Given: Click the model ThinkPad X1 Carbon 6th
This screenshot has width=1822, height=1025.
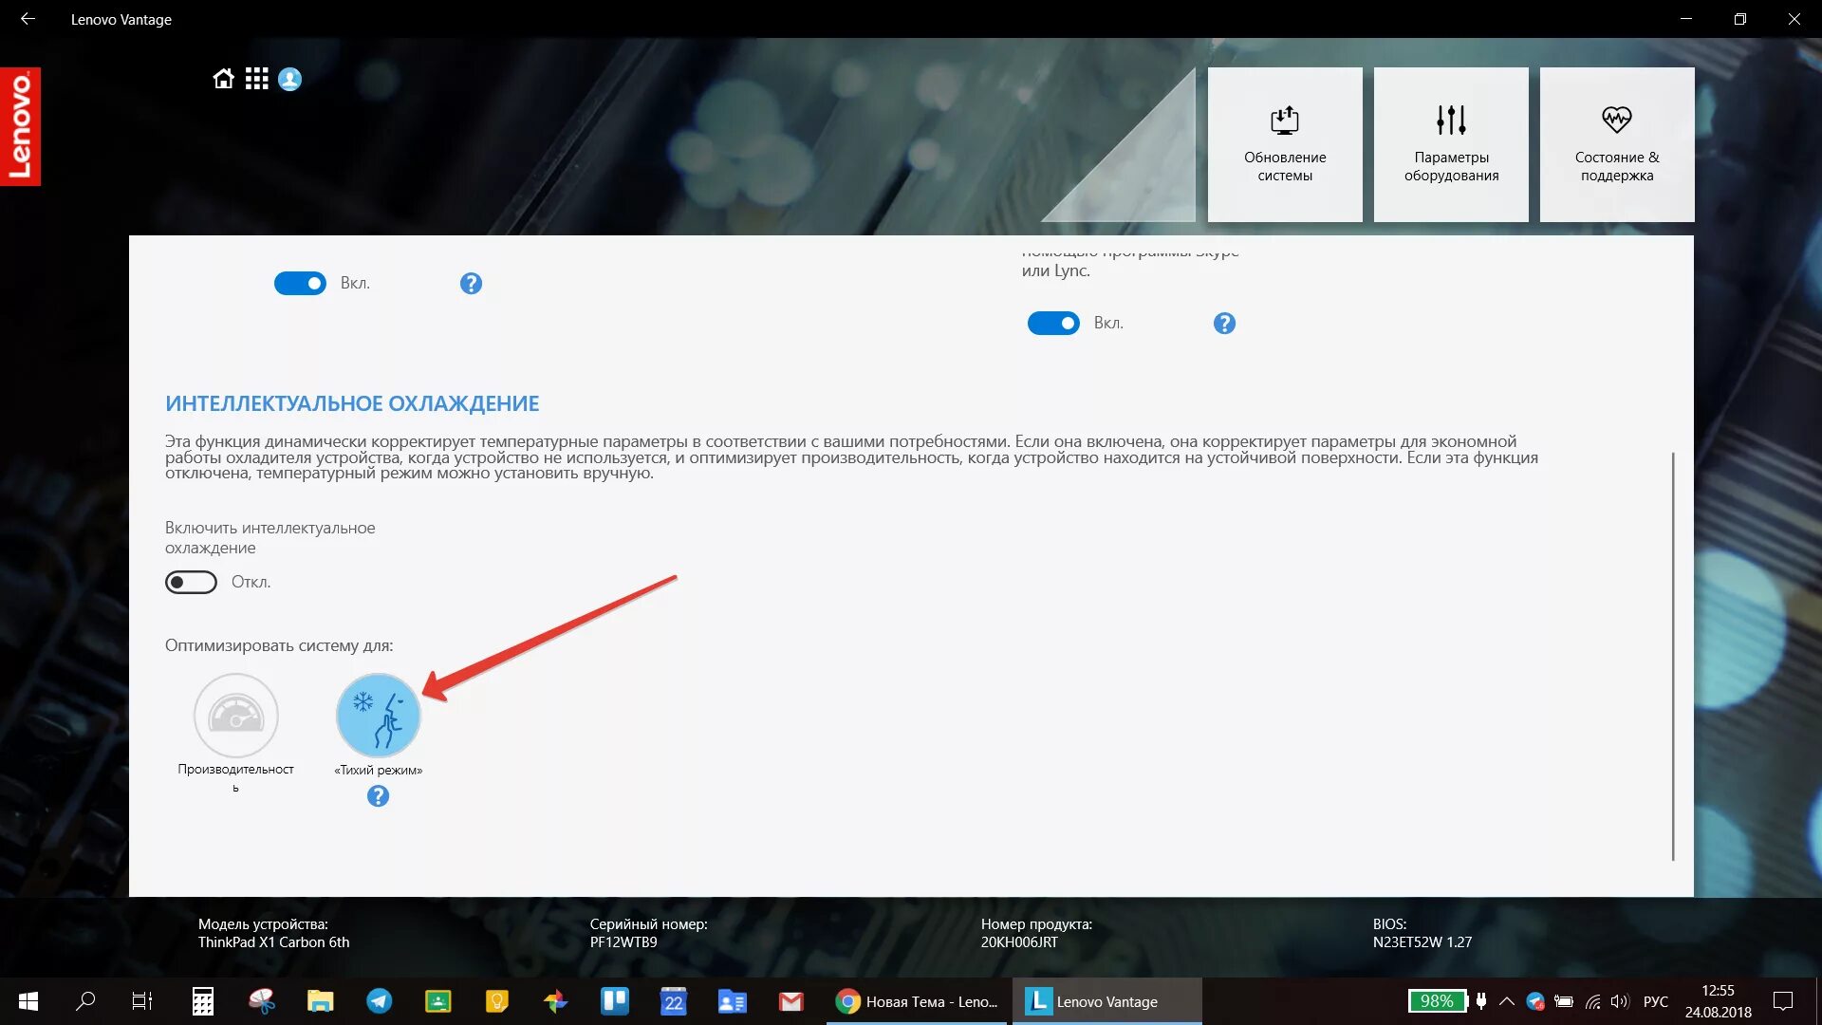Looking at the screenshot, I should 273,942.
